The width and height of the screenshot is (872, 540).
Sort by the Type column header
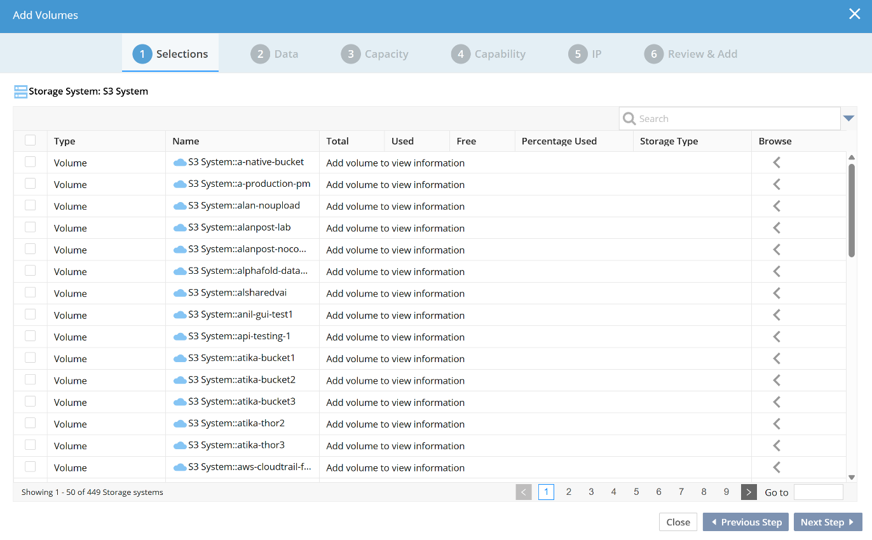(x=106, y=141)
